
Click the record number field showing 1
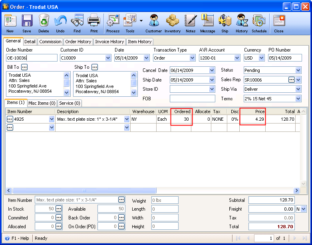click(263, 238)
